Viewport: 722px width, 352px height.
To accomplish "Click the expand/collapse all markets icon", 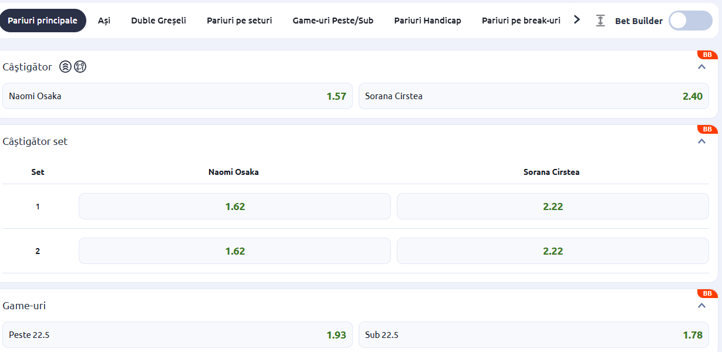I will click(600, 21).
